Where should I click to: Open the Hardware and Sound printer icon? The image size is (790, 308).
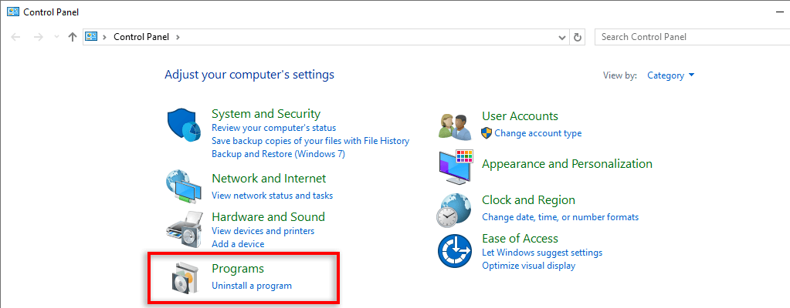(183, 228)
